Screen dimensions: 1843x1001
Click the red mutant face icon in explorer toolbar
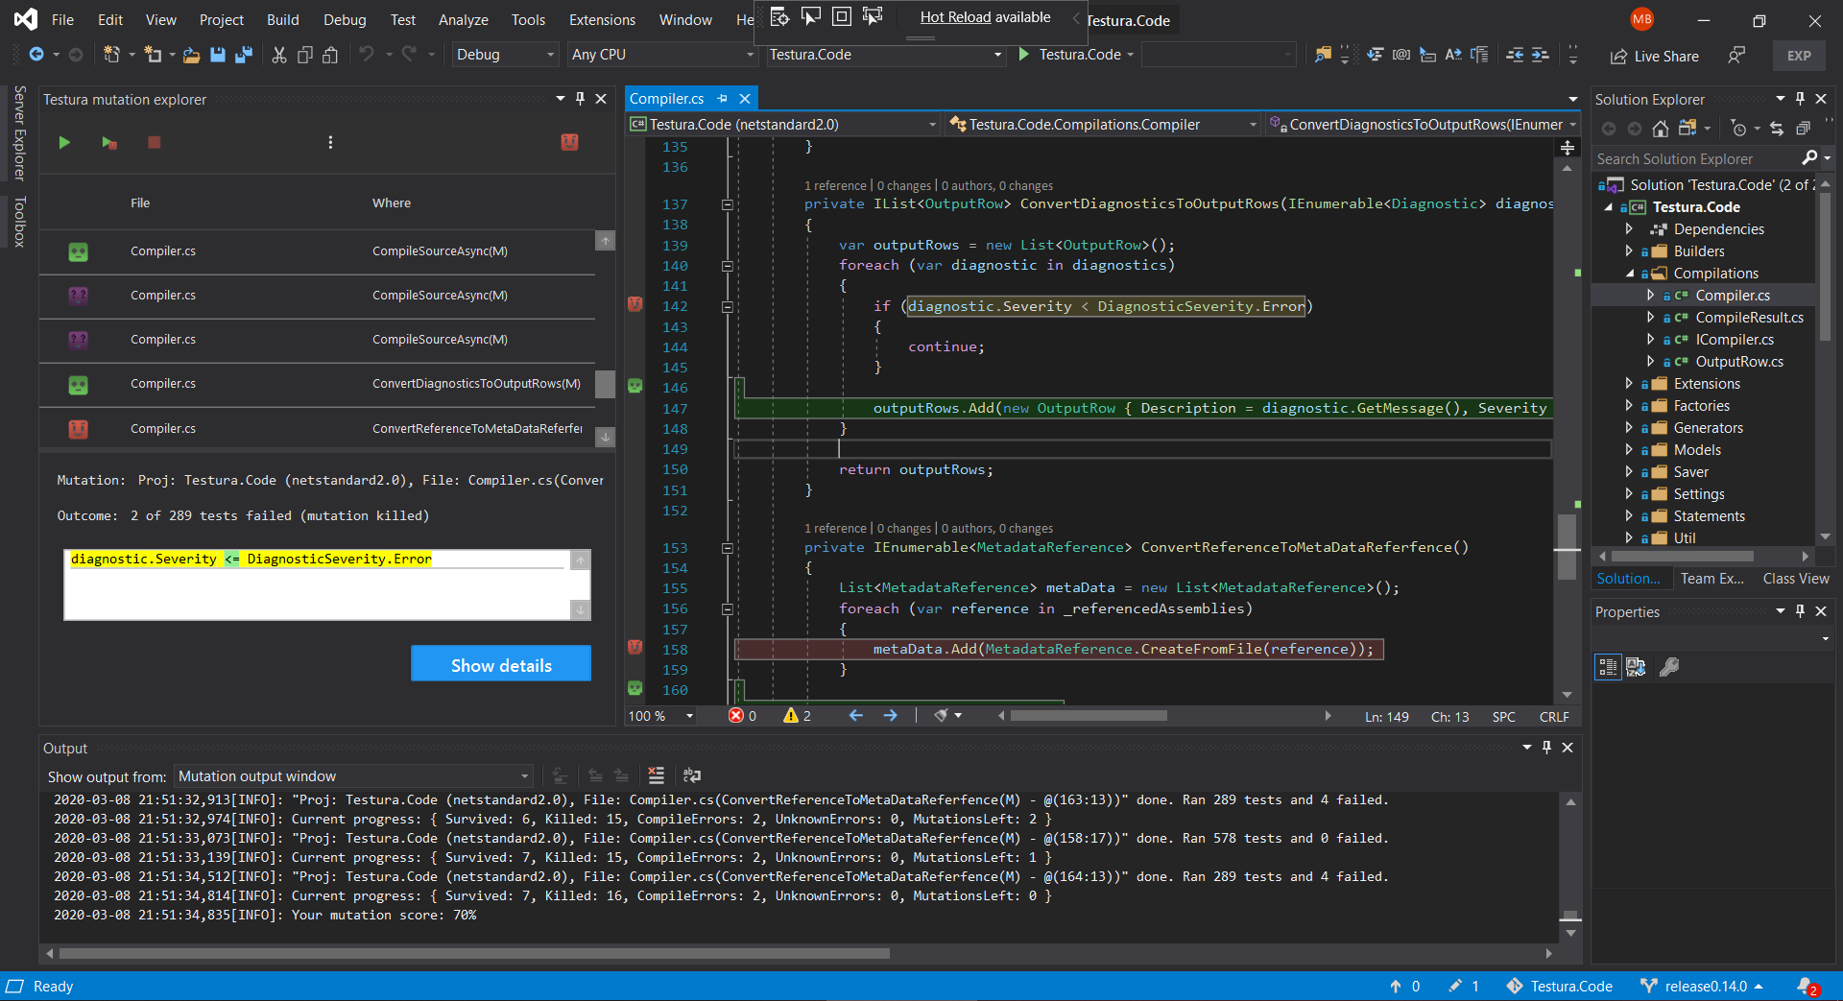[x=569, y=142]
